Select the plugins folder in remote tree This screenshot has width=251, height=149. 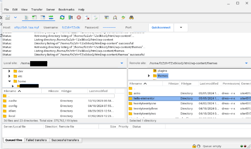pos(162,71)
